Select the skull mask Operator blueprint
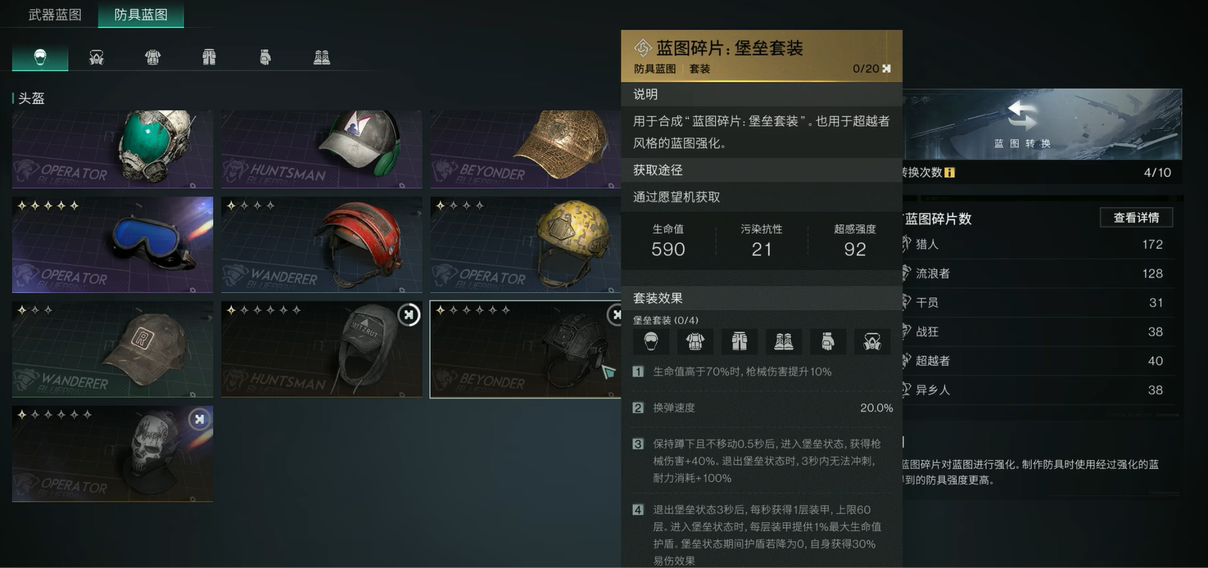This screenshot has height=568, width=1208. tap(112, 453)
